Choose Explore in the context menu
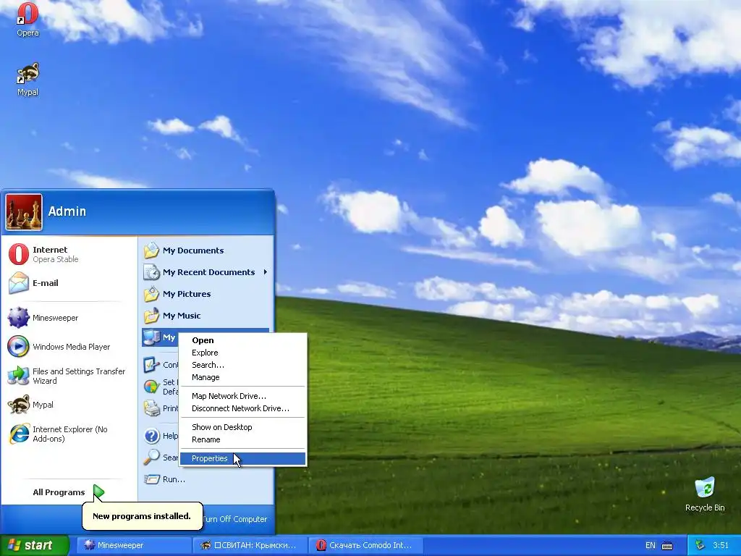Image resolution: width=741 pixels, height=556 pixels. tap(243, 353)
